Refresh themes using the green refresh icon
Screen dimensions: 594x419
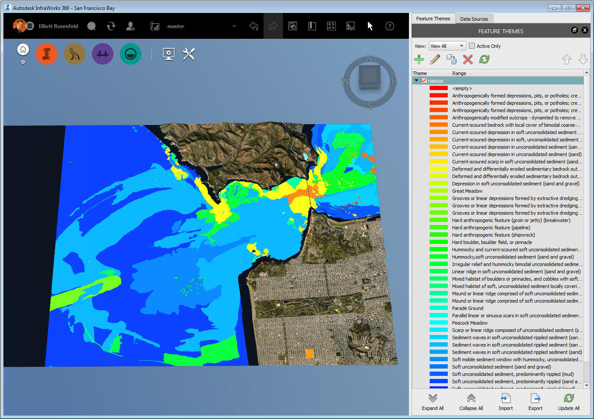click(x=484, y=59)
